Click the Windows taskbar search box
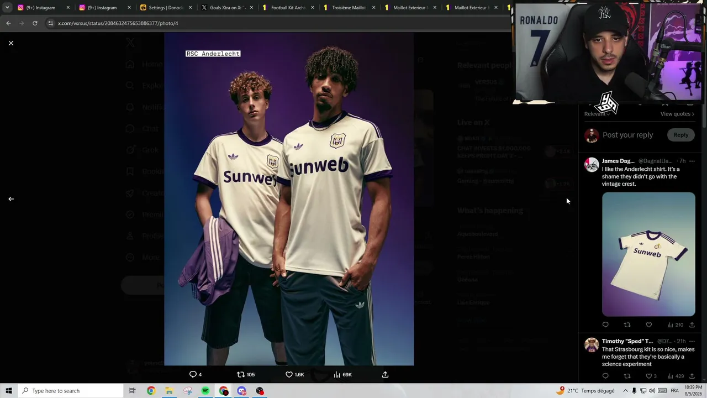Screen dimensions: 707x398 (71, 391)
